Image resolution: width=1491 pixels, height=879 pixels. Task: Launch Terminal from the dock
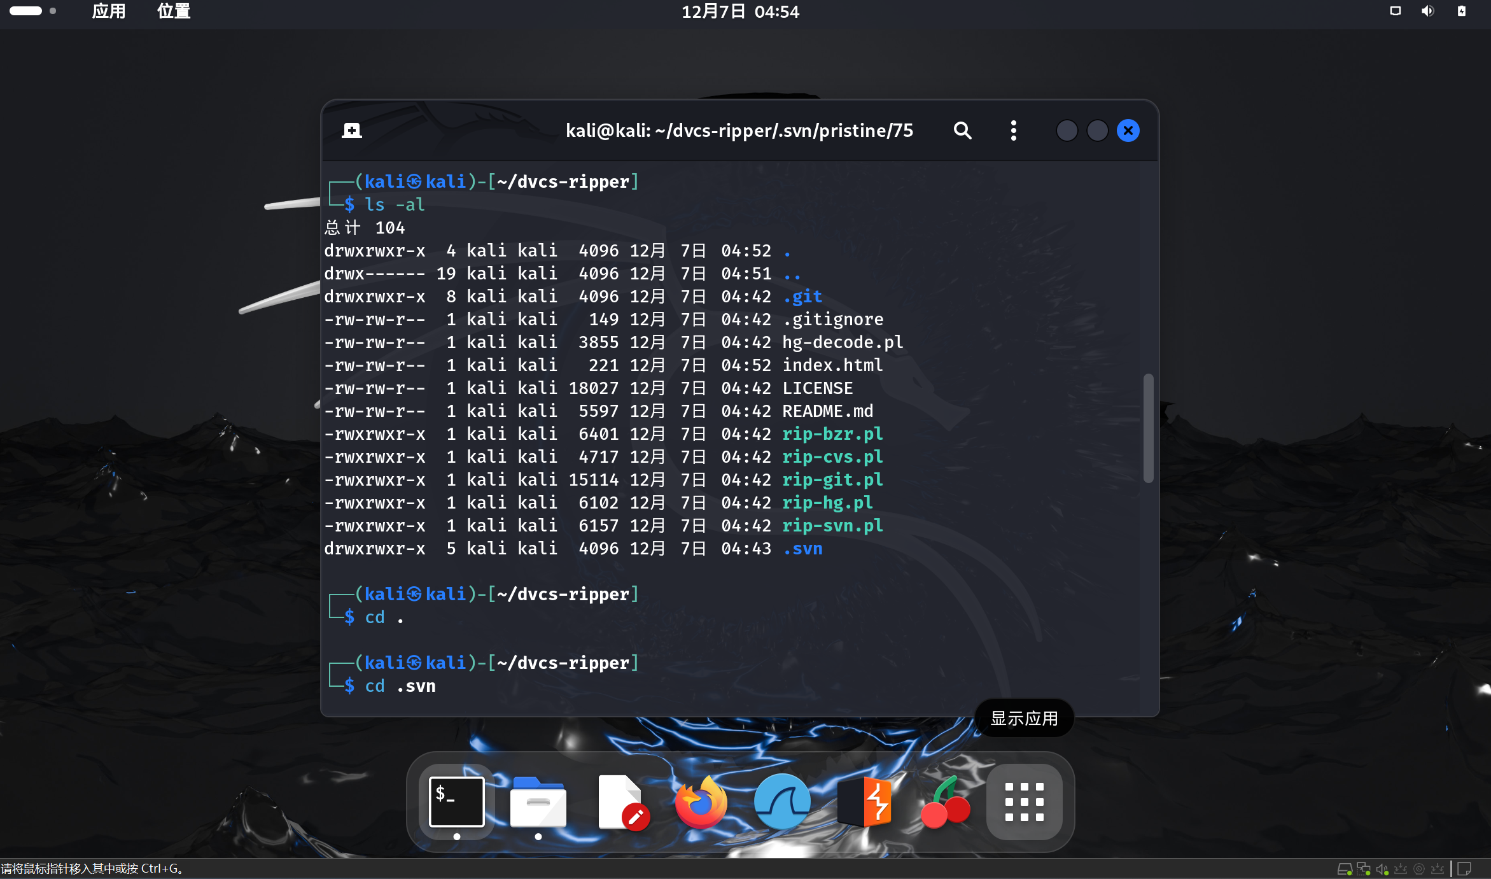pyautogui.click(x=456, y=801)
